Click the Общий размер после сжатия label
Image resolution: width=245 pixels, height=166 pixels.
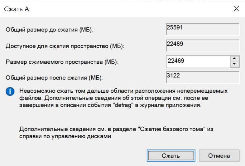[x=54, y=77]
